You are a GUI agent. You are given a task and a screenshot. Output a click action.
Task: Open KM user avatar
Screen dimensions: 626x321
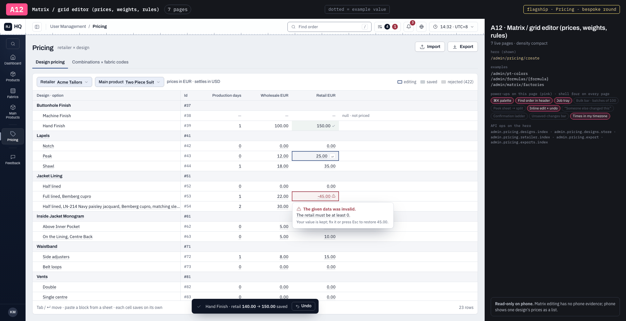point(13,312)
